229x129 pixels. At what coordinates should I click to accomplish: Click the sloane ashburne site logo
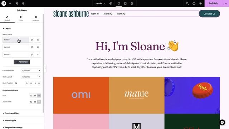click(x=71, y=14)
